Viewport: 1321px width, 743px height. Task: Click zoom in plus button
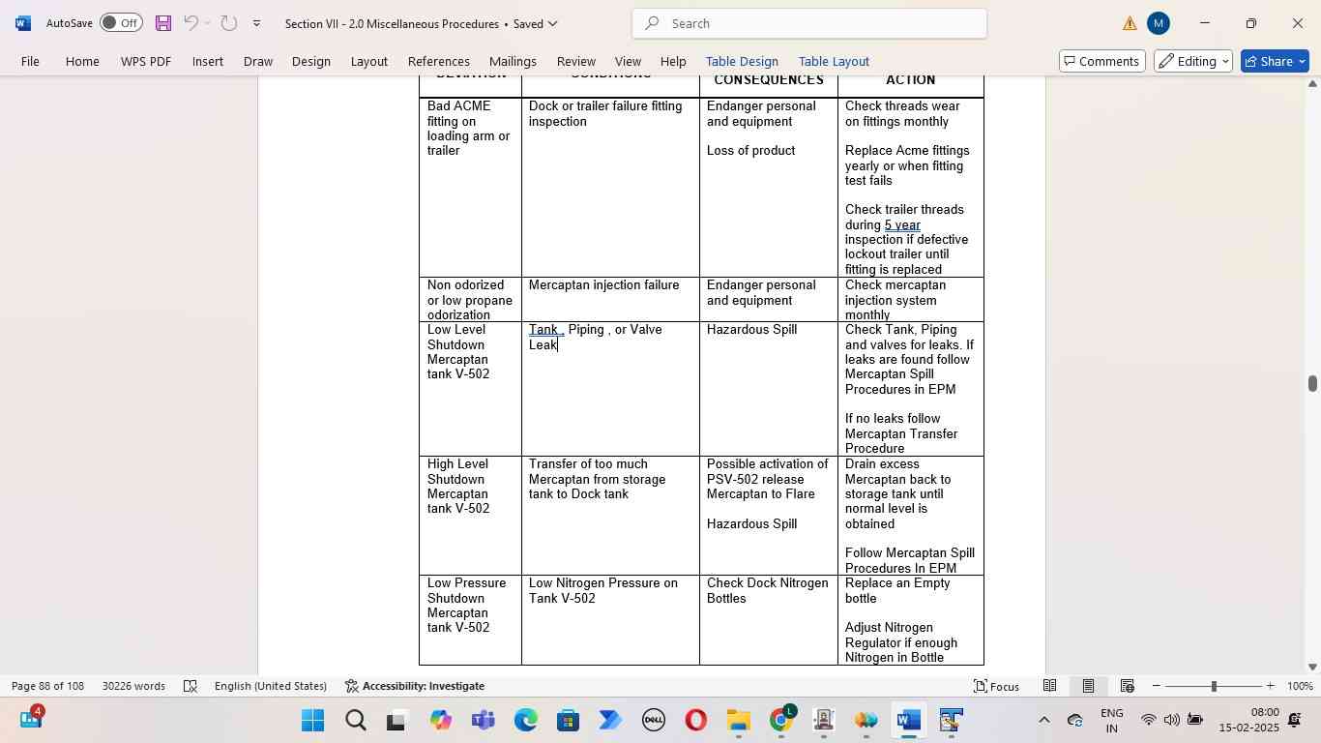tap(1271, 686)
